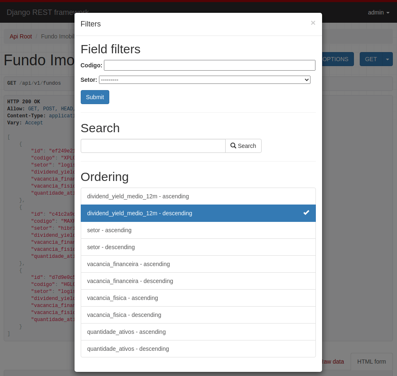Image resolution: width=397 pixels, height=376 pixels.
Task: Sort by quantidade_ativos descending
Action: 198,349
